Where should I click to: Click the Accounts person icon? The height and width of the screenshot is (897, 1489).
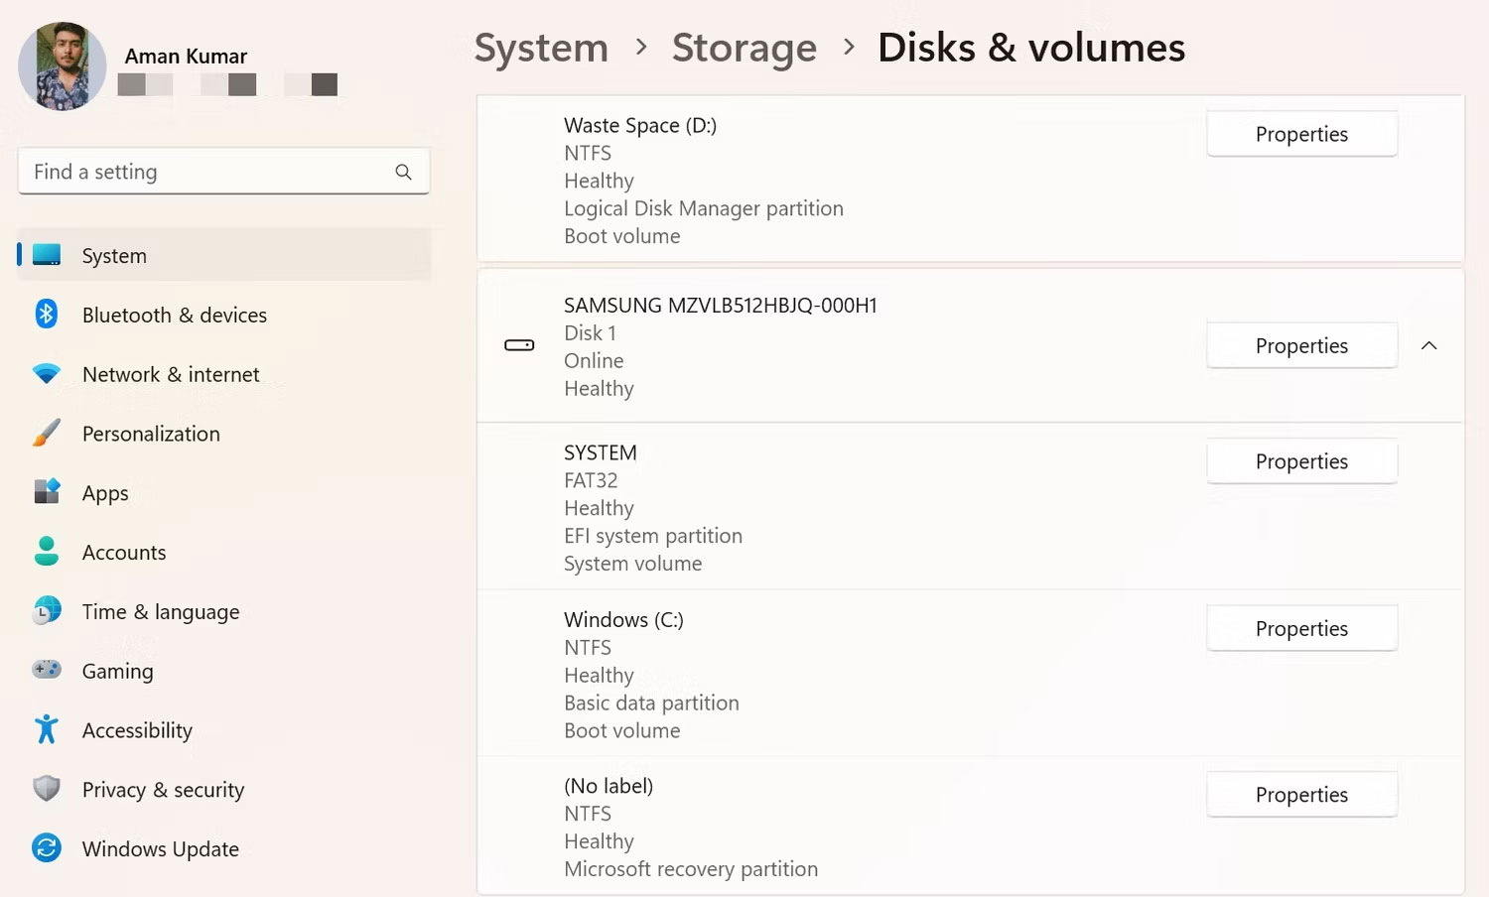[x=47, y=551]
